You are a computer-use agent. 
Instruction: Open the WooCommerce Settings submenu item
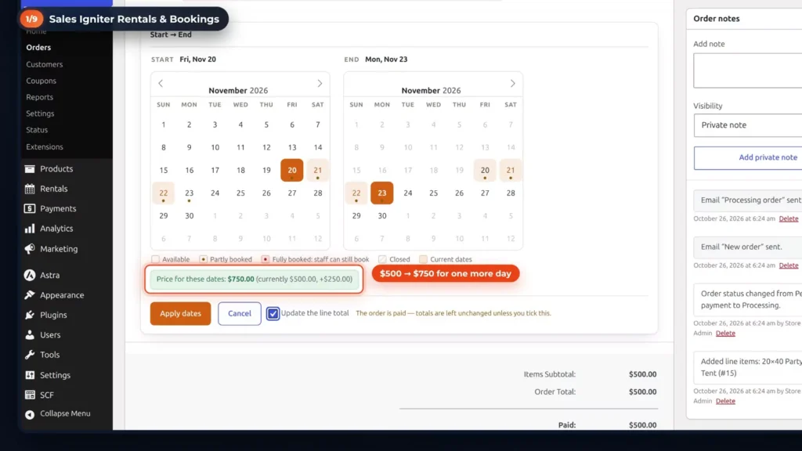(40, 114)
